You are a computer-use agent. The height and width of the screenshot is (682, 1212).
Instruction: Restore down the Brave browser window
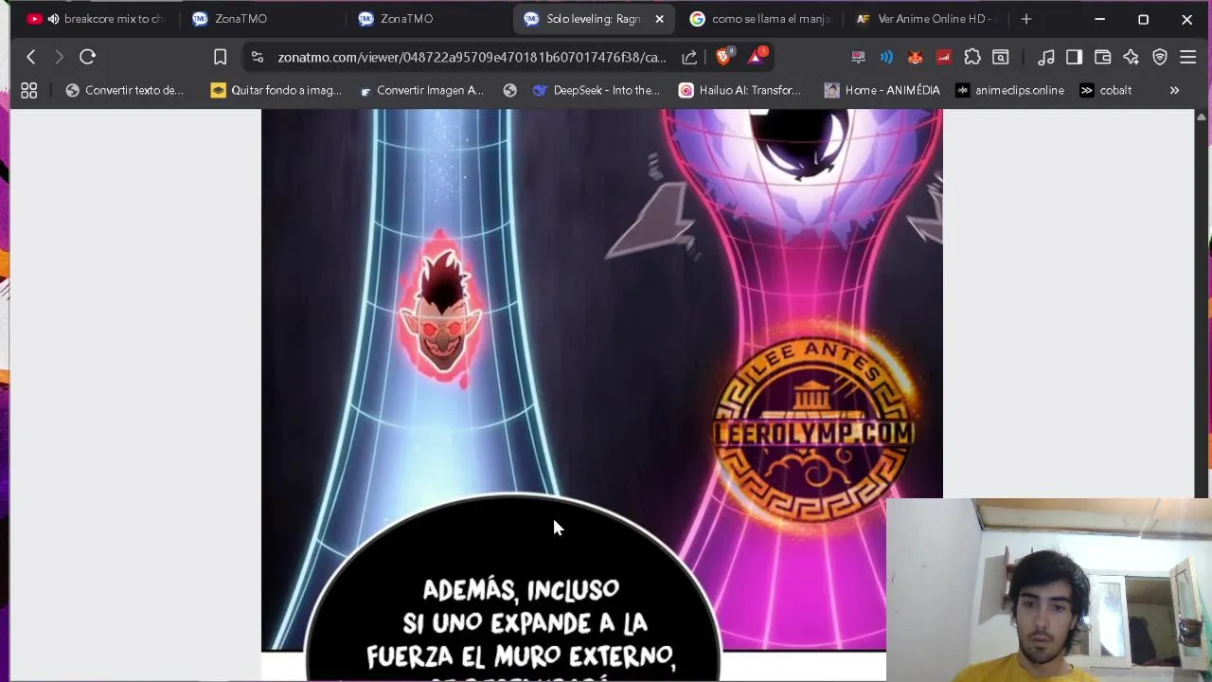pos(1143,19)
